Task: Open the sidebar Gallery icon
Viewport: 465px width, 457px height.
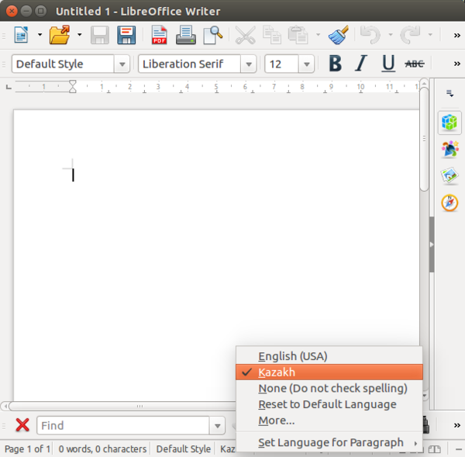Action: tap(449, 176)
